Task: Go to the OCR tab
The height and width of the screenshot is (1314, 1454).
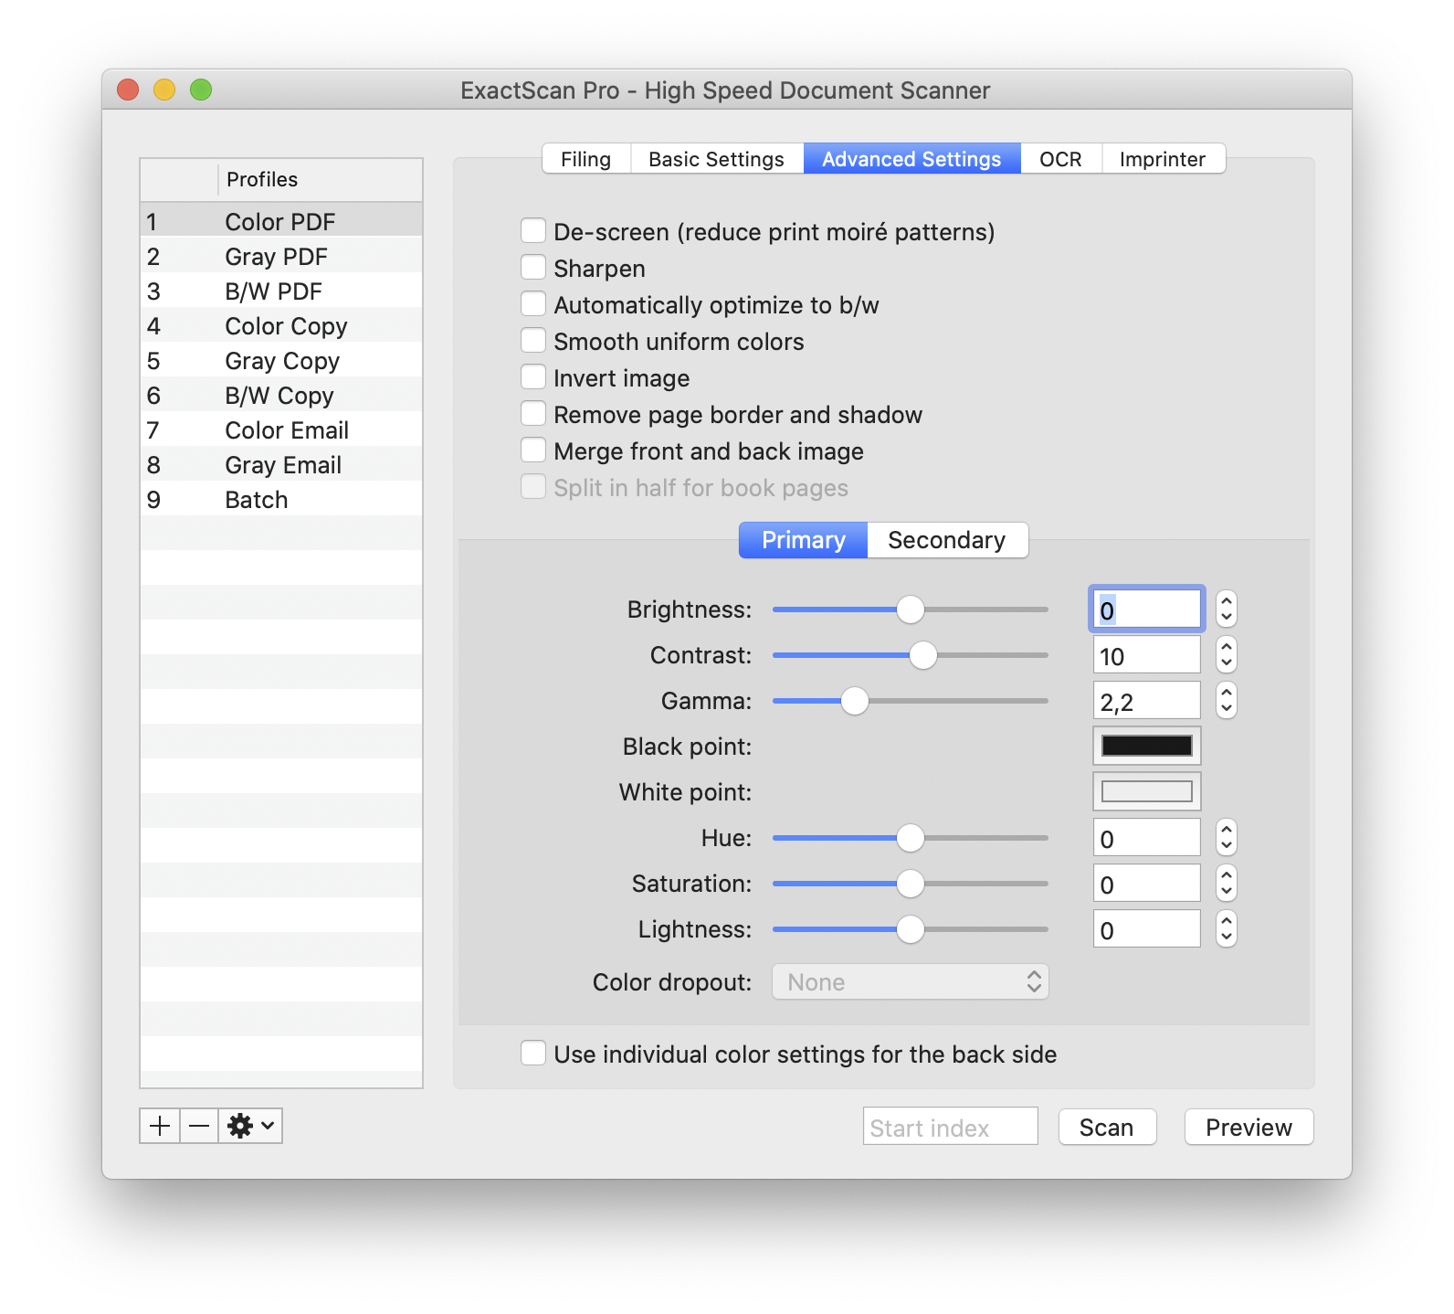Action: 1060,159
